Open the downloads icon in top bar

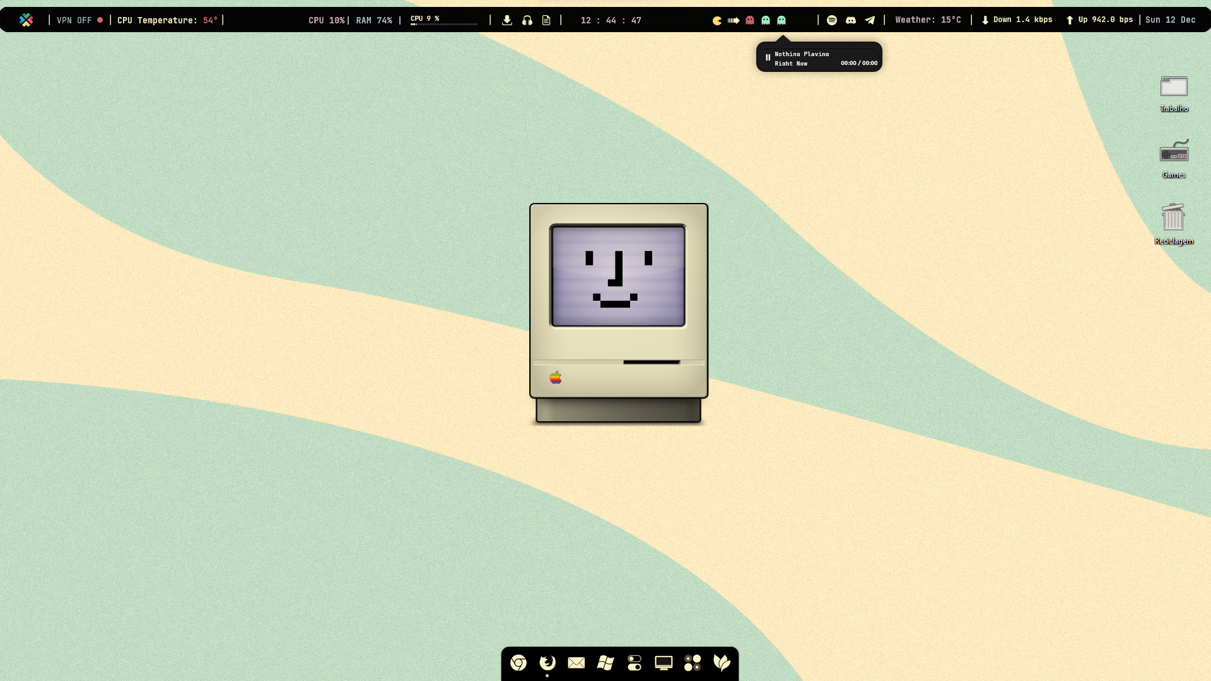pos(507,20)
